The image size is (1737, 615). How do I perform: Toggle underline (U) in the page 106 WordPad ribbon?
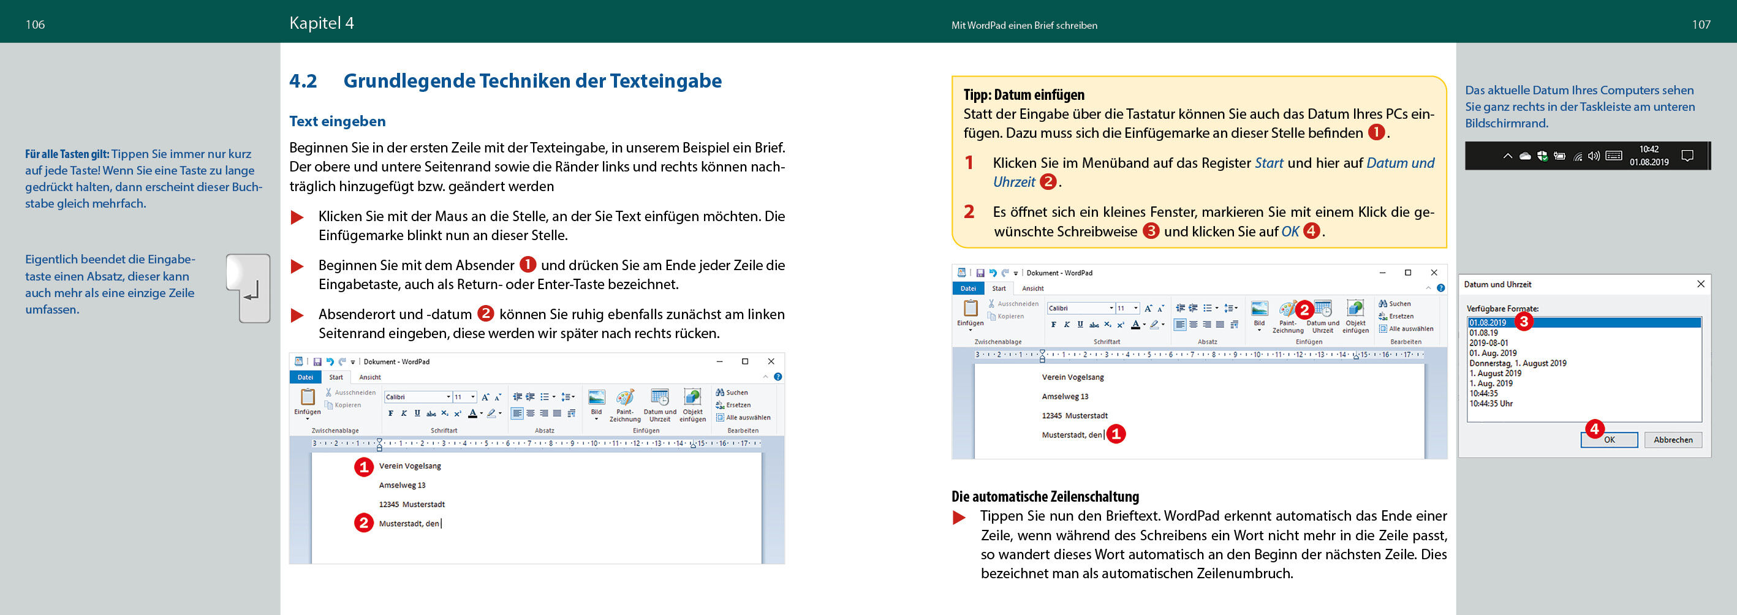click(417, 413)
